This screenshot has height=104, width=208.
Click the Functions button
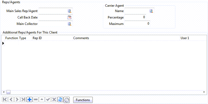tap(83, 100)
